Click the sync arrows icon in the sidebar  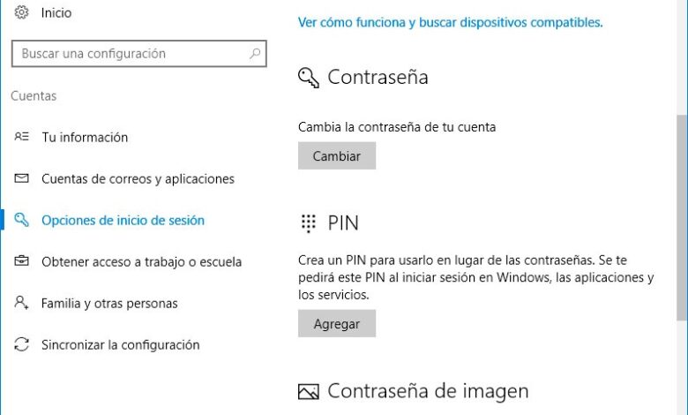pyautogui.click(x=22, y=344)
